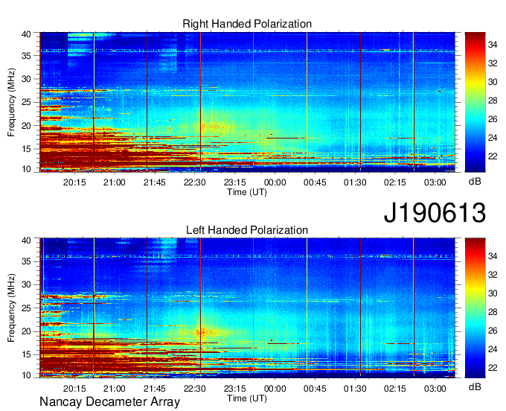Click the bottom plot's 'Frequency (MHz)' label
Viewport: 506px width, 411px height.
[11, 308]
